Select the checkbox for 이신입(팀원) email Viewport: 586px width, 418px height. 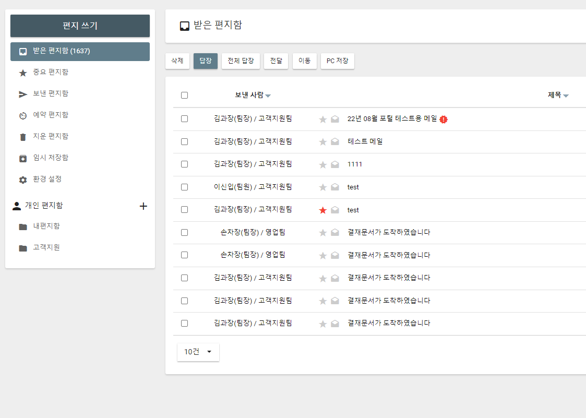click(x=184, y=187)
